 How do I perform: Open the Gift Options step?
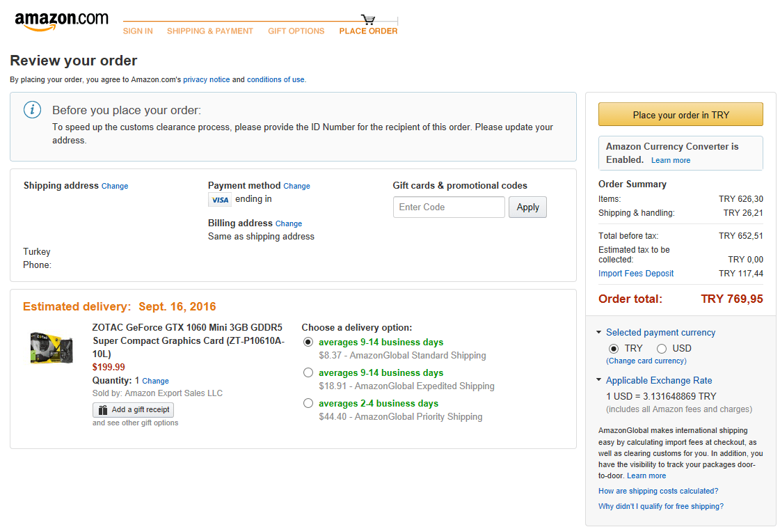[296, 31]
